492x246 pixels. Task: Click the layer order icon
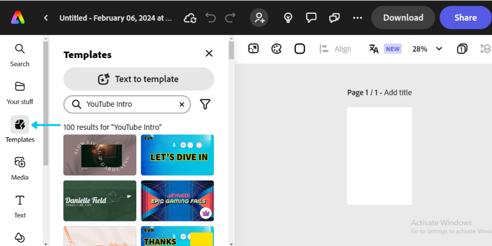pos(486,49)
